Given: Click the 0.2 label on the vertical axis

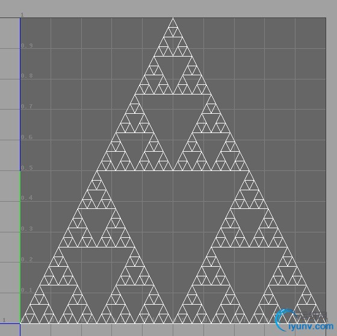Looking at the screenshot, I should (27, 260).
